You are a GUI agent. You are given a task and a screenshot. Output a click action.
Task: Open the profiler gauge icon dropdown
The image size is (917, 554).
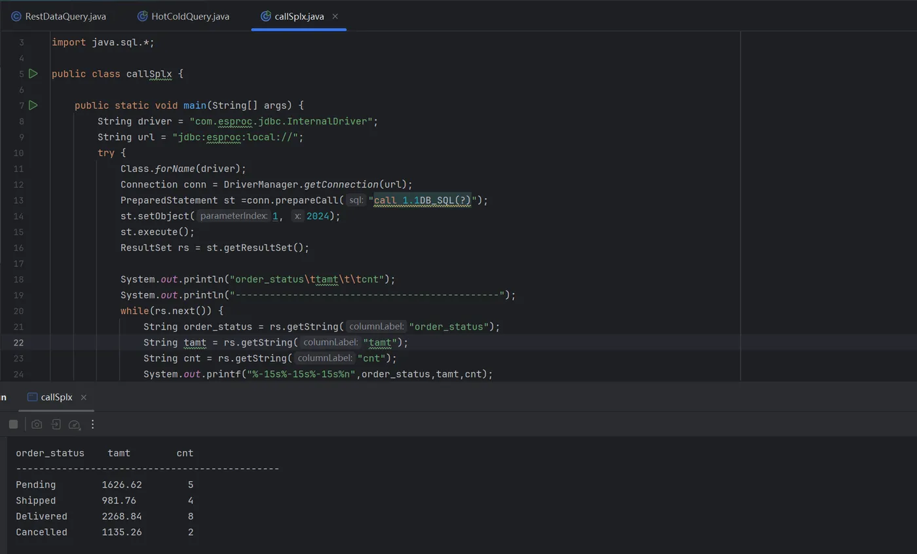pyautogui.click(x=75, y=424)
